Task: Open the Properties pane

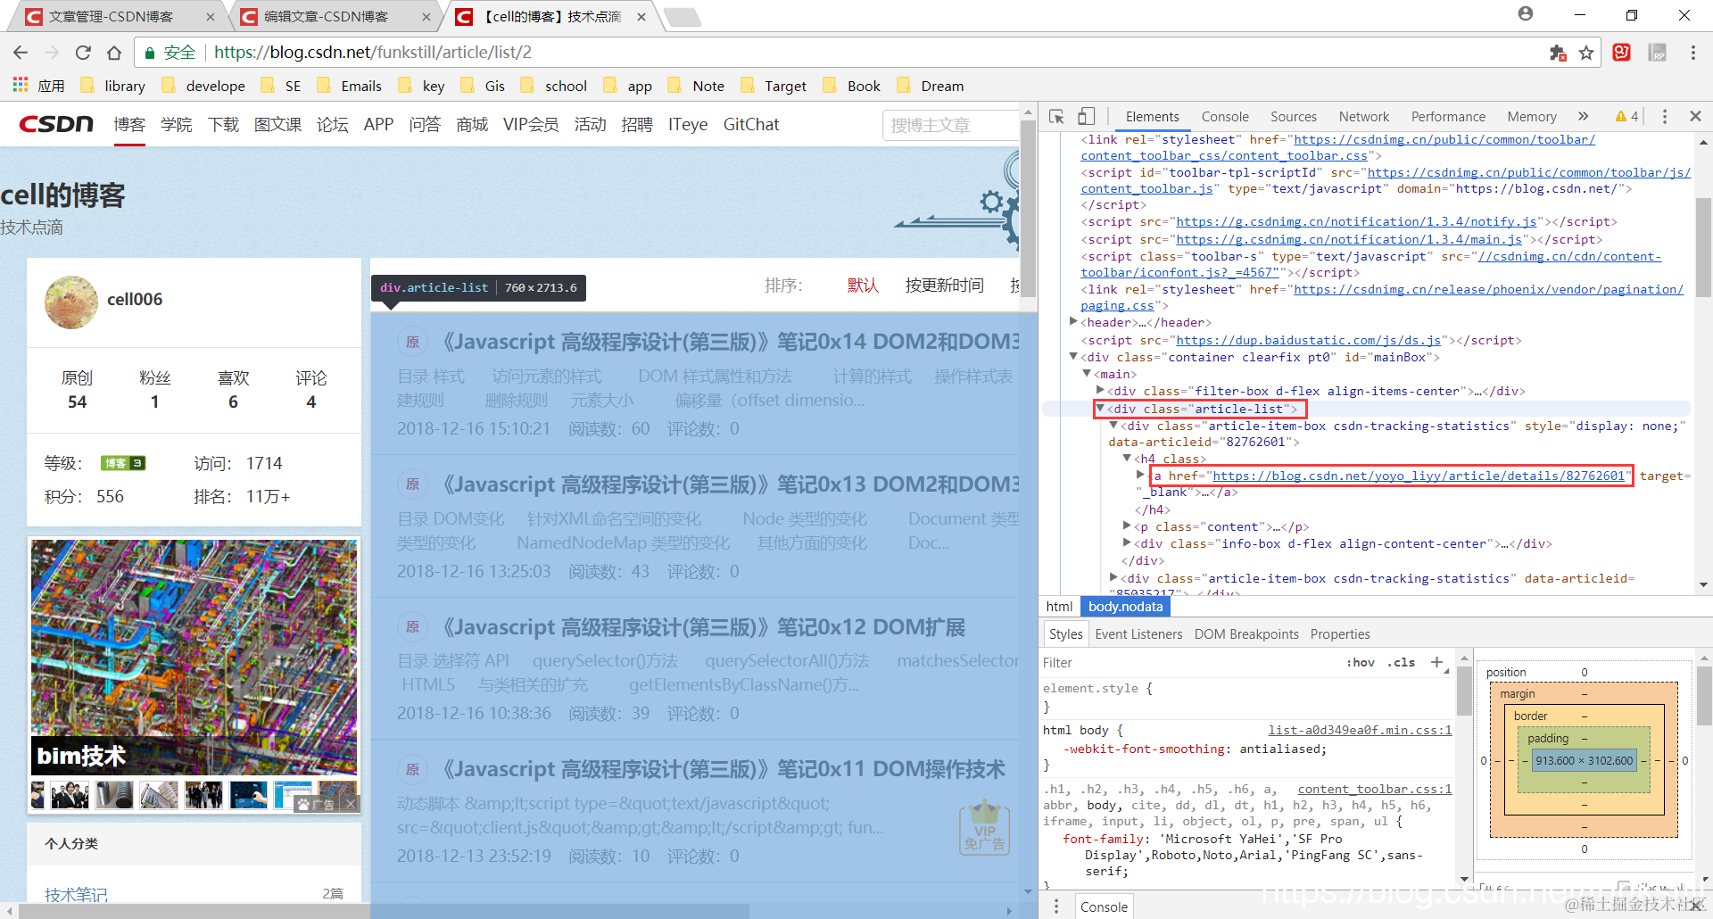Action: [1340, 634]
